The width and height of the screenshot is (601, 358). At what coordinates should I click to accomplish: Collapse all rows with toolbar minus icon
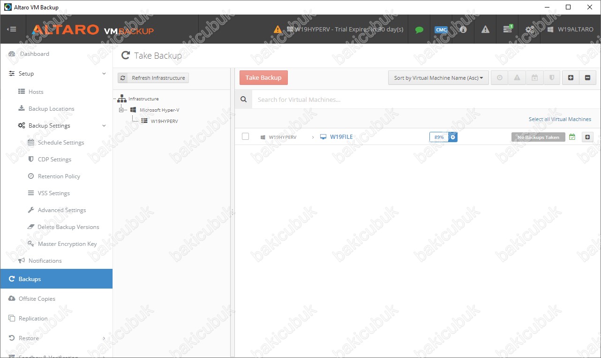tap(587, 78)
